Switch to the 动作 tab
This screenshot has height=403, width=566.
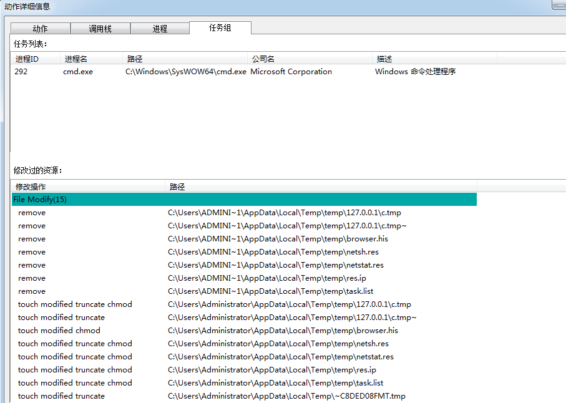coord(40,29)
